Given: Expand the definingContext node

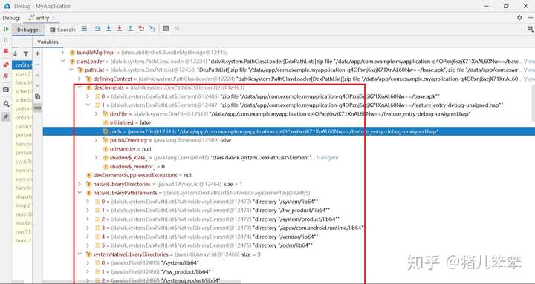Looking at the screenshot, I should pos(80,79).
